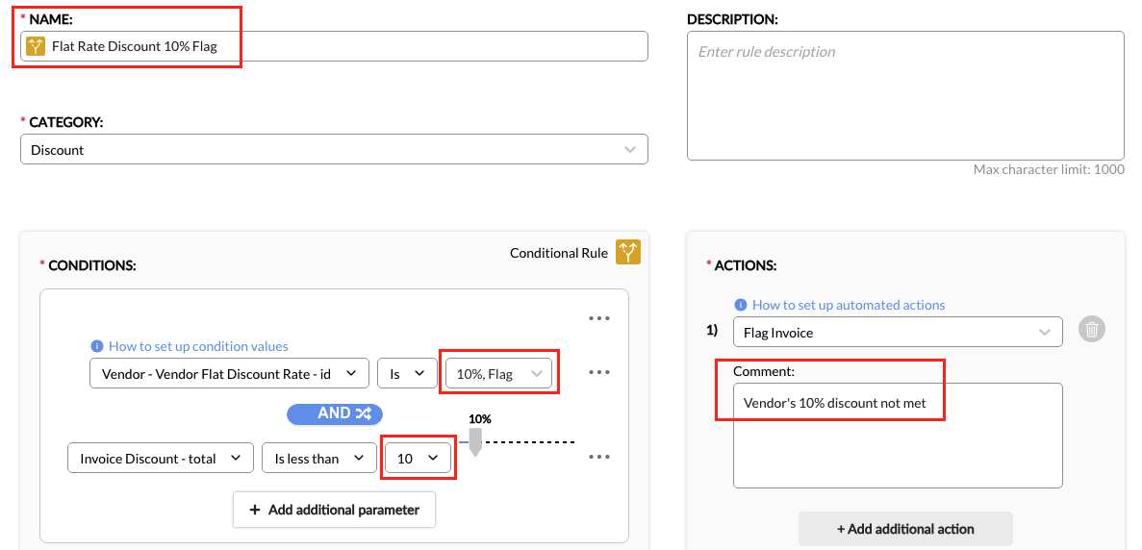Image resolution: width=1142 pixels, height=550 pixels.
Task: Open three-dot menu for Invoice Discount row
Action: (599, 458)
